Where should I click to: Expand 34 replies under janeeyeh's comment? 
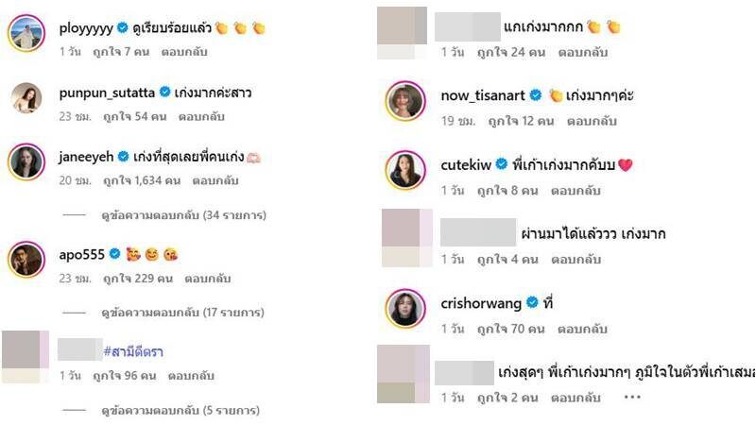(x=183, y=215)
